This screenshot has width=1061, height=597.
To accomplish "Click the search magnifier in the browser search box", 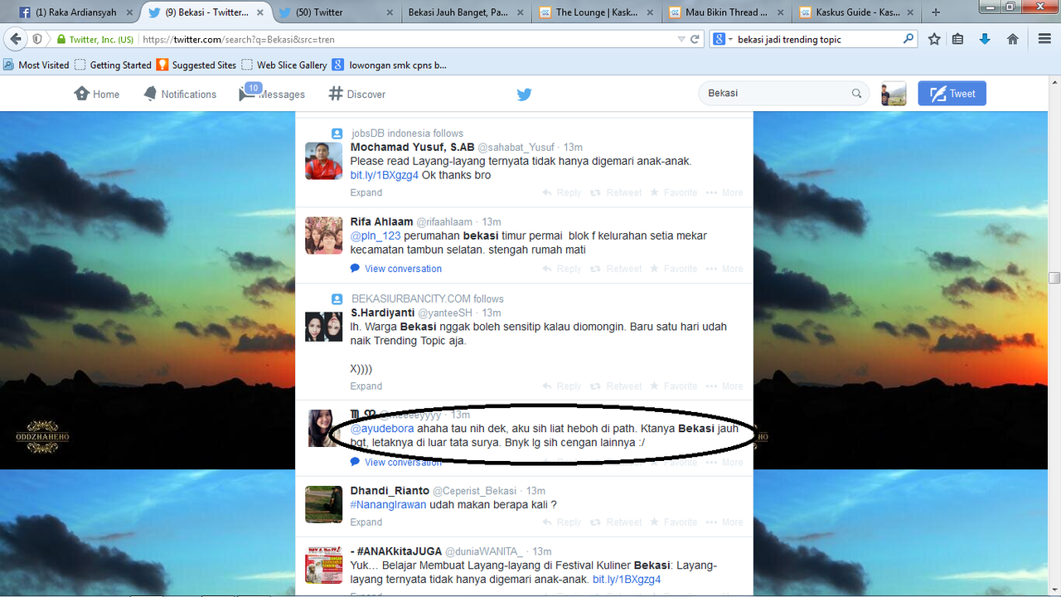I will coord(908,39).
